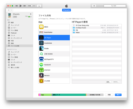The width and height of the screenshot is (133, 109).
Task: Select the Recoco app
Action: click(x=54, y=75)
